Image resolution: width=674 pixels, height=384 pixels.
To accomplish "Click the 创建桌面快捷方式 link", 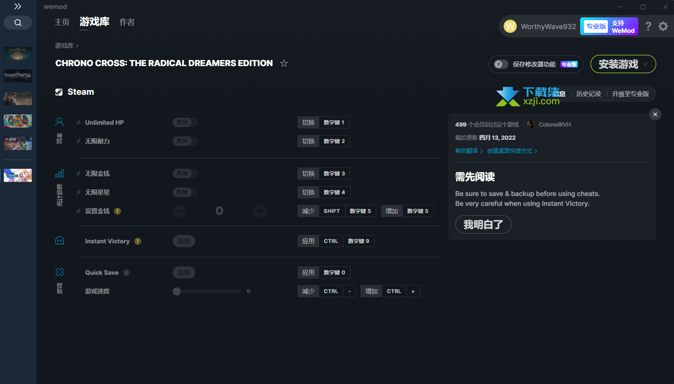I will tap(512, 151).
